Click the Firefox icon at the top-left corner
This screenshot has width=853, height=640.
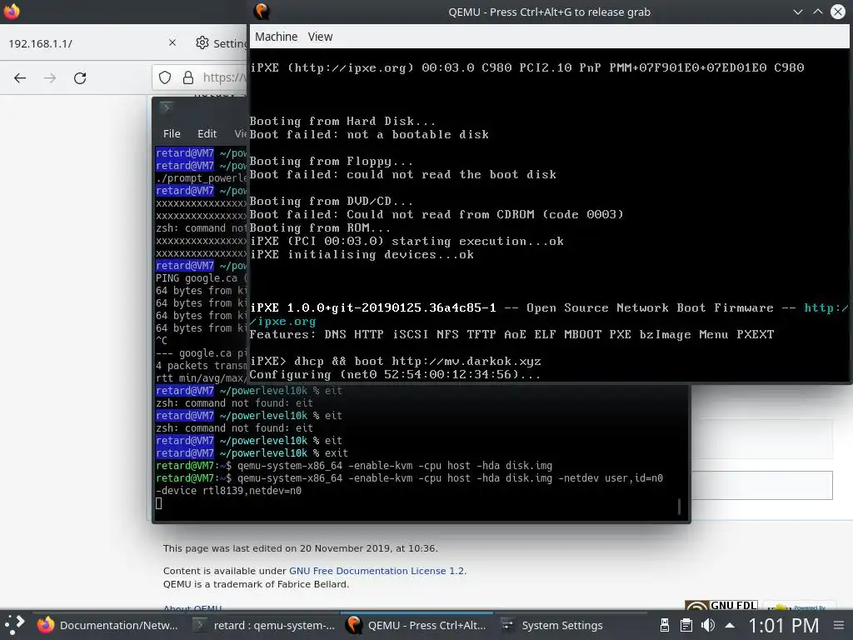tap(12, 11)
